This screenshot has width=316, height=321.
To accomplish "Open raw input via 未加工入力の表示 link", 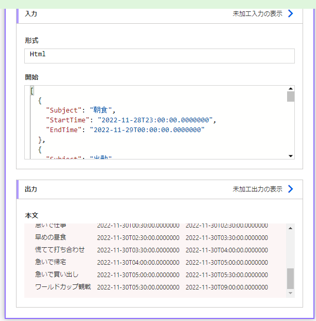I will click(x=258, y=14).
